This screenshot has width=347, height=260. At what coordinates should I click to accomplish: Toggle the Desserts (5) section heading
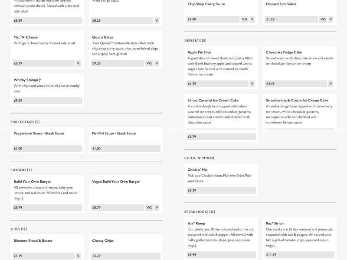[x=195, y=41]
